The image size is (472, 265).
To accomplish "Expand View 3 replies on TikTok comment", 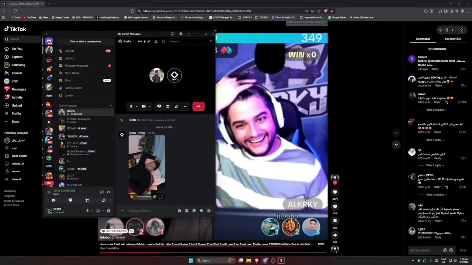I will 436,195.
